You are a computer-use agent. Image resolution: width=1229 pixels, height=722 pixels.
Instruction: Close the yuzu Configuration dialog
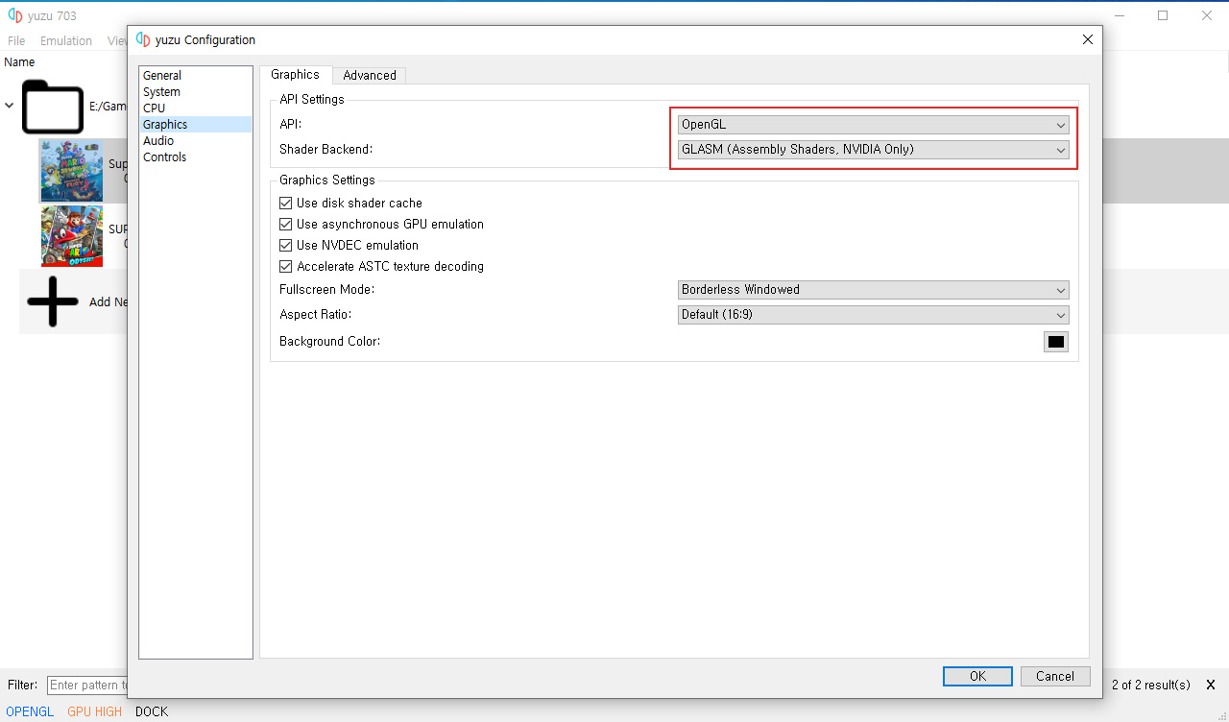point(1087,39)
